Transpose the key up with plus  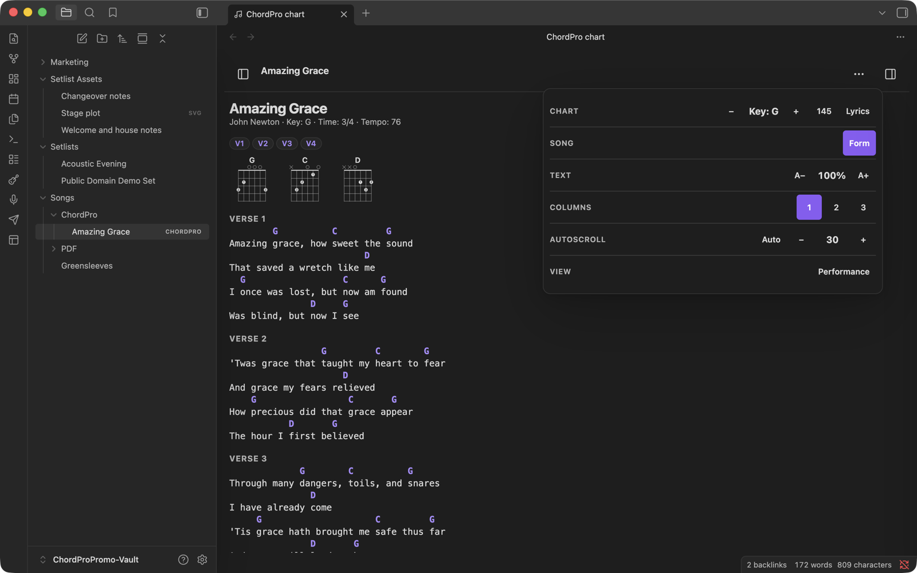point(796,111)
